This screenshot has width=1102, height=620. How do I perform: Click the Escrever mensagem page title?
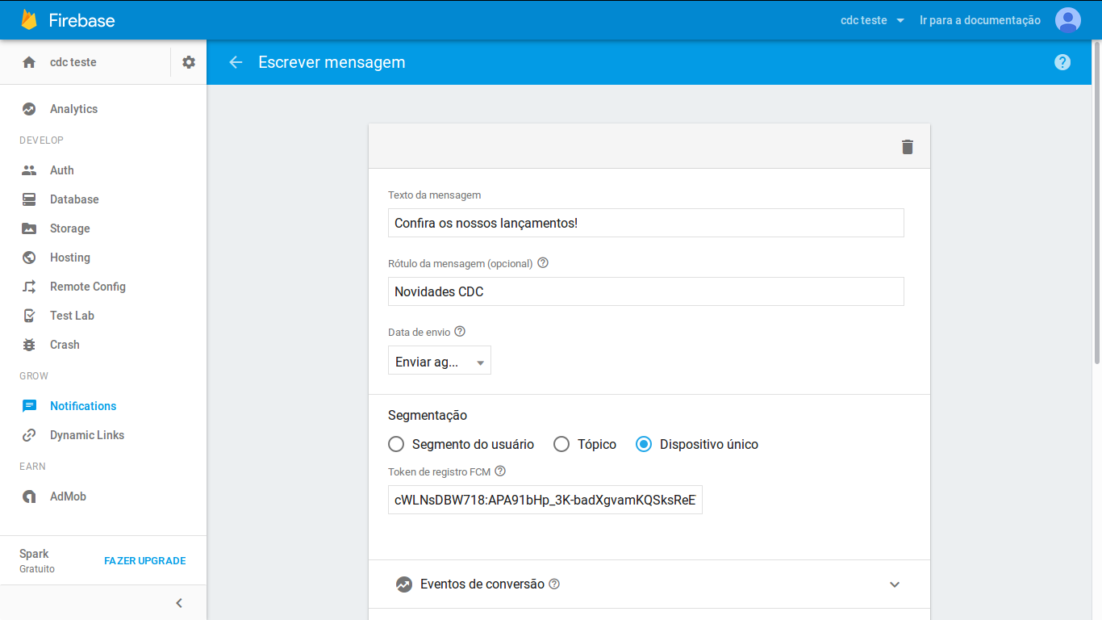(x=332, y=62)
